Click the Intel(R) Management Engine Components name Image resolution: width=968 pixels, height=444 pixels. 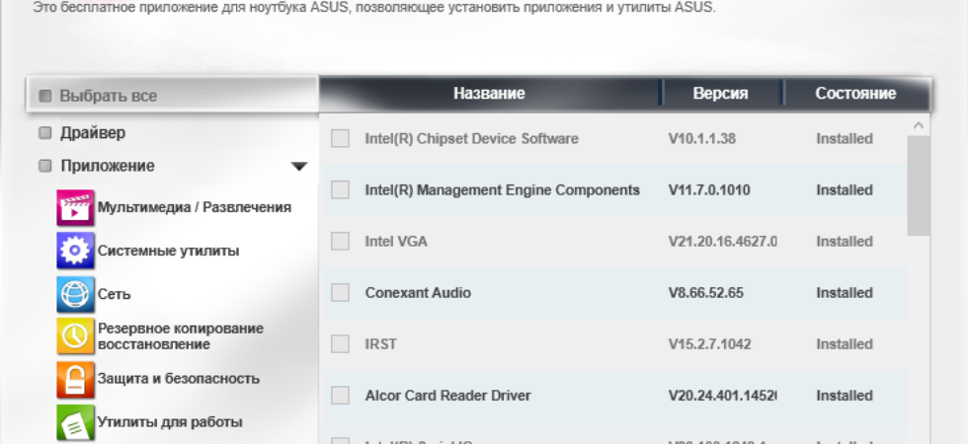point(502,189)
